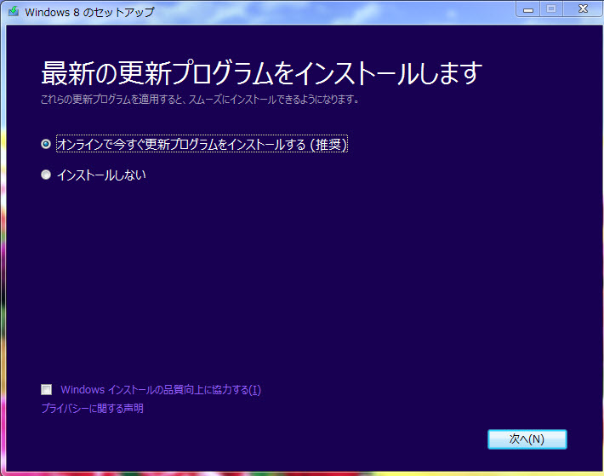Enable the help improve Windows installation checkbox

click(47, 390)
